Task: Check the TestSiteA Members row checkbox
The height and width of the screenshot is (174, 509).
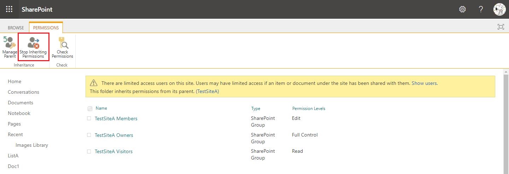Action: (x=89, y=118)
